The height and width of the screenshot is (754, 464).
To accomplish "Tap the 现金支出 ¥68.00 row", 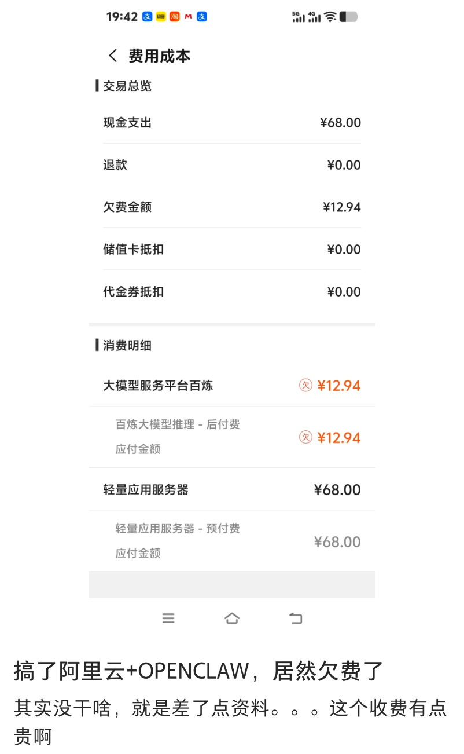I will coord(231,123).
